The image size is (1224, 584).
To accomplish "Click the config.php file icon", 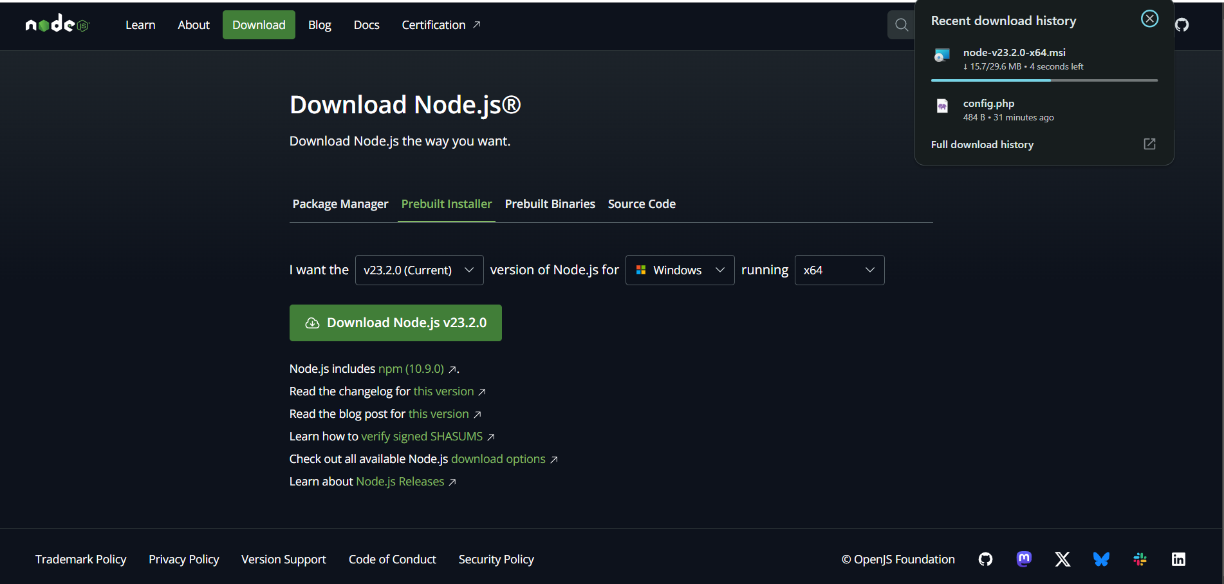I will (x=942, y=106).
